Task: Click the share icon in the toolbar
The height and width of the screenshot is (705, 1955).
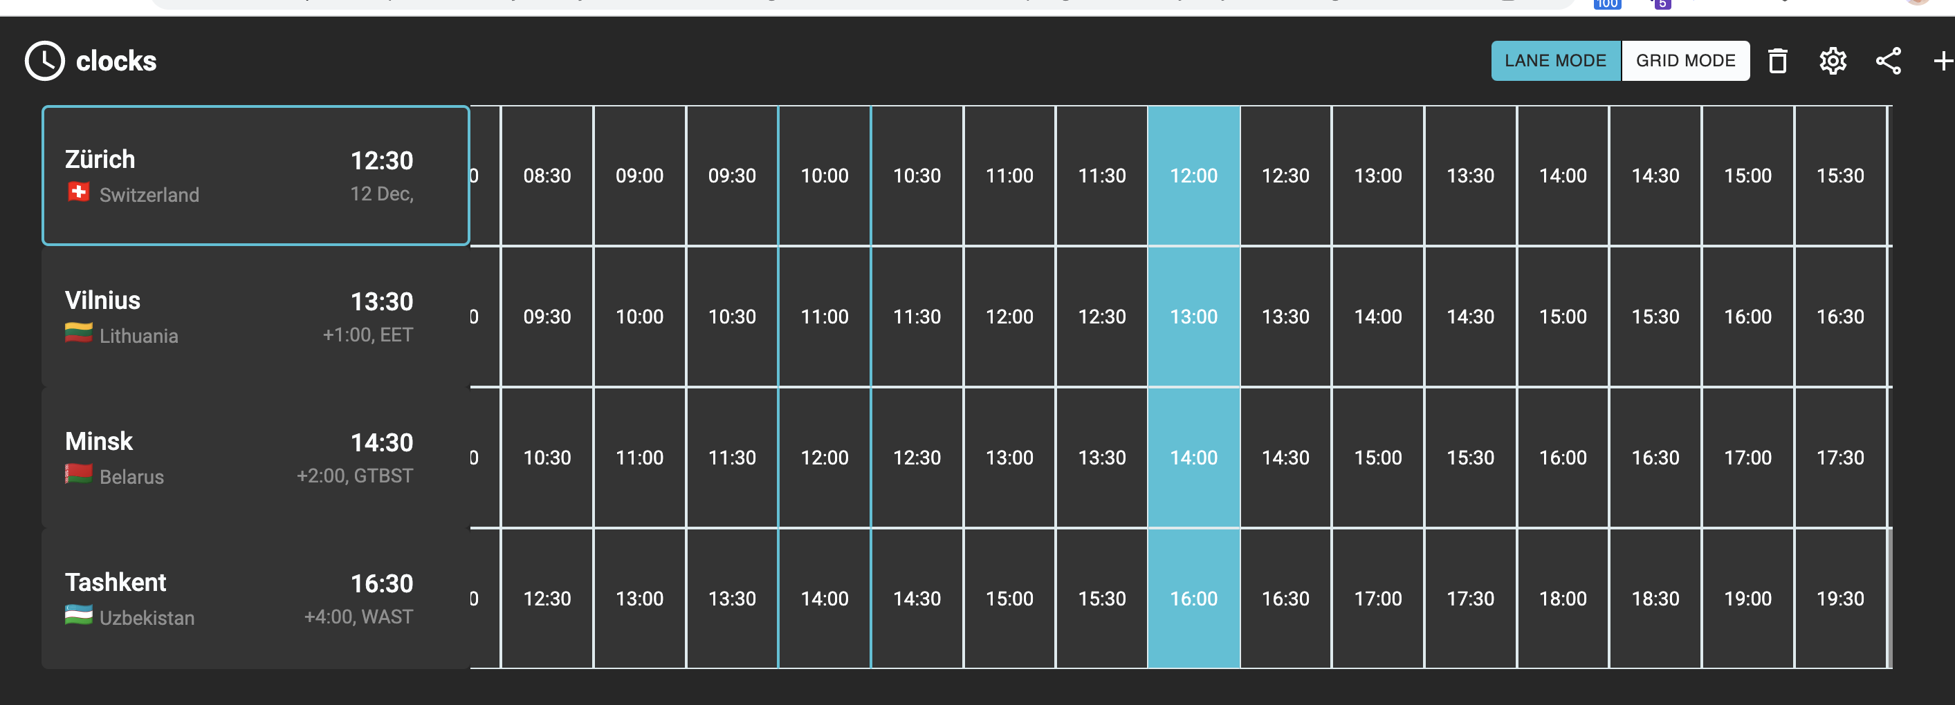Action: (1888, 62)
